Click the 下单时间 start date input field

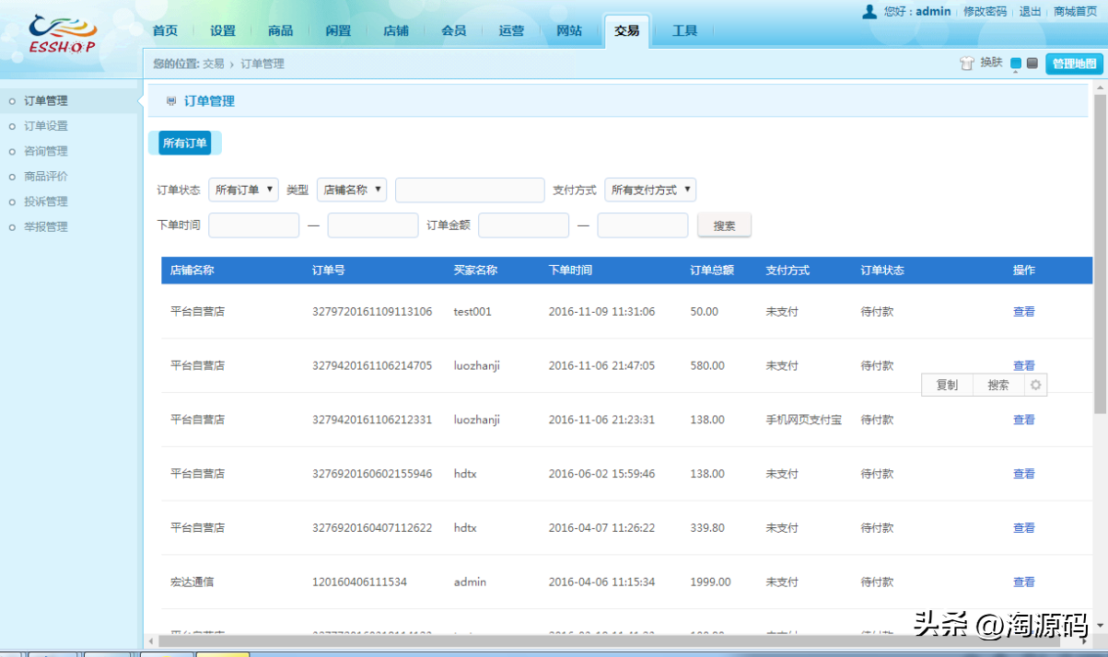point(253,225)
